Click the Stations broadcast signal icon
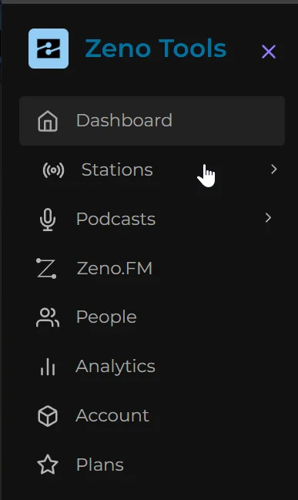This screenshot has height=500, width=298. (54, 170)
